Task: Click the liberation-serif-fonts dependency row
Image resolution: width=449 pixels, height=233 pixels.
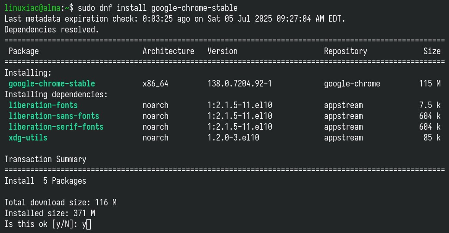Action: [225, 127]
